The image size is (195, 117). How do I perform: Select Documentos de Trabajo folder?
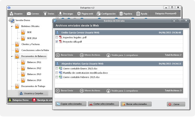tap(33, 86)
